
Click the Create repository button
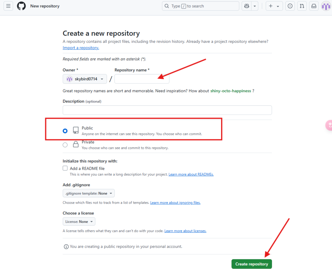[252, 264]
